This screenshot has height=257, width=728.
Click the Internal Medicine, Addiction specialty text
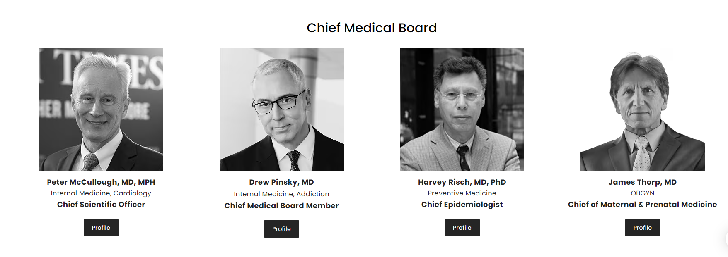281,194
